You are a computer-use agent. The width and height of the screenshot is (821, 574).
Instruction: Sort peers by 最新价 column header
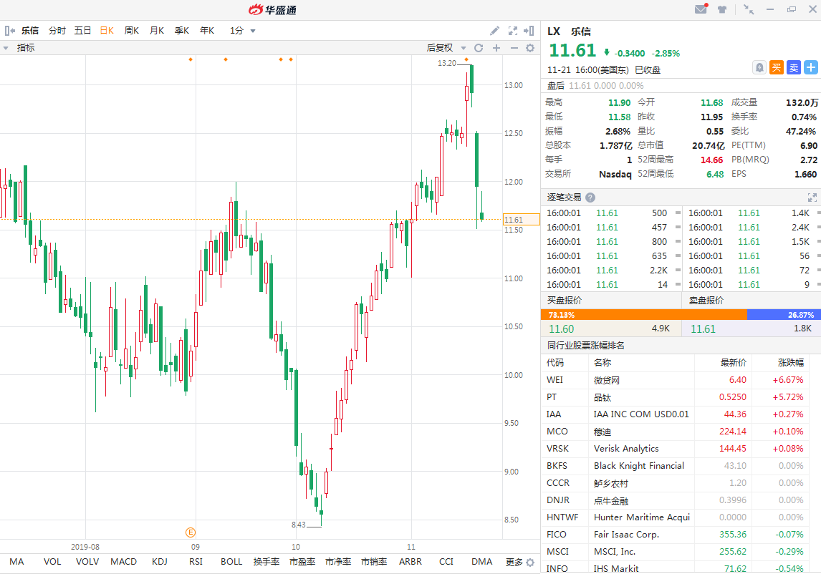pos(733,363)
